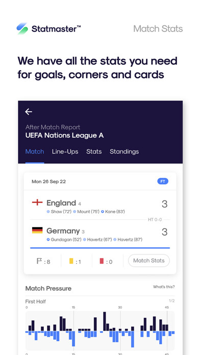
Task: Click the goal icon beside Gundogan (52')
Action: tap(48, 240)
